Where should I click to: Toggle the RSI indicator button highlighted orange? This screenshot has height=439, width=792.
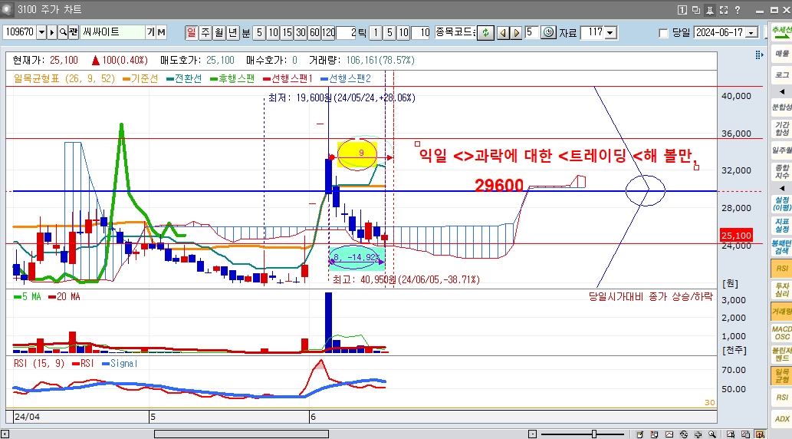click(781, 268)
